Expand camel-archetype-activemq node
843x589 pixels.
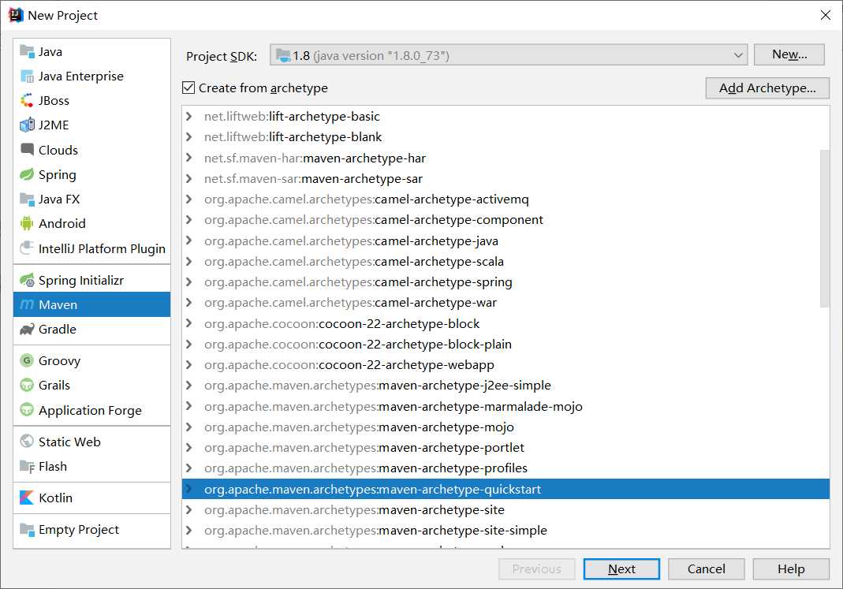[188, 199]
